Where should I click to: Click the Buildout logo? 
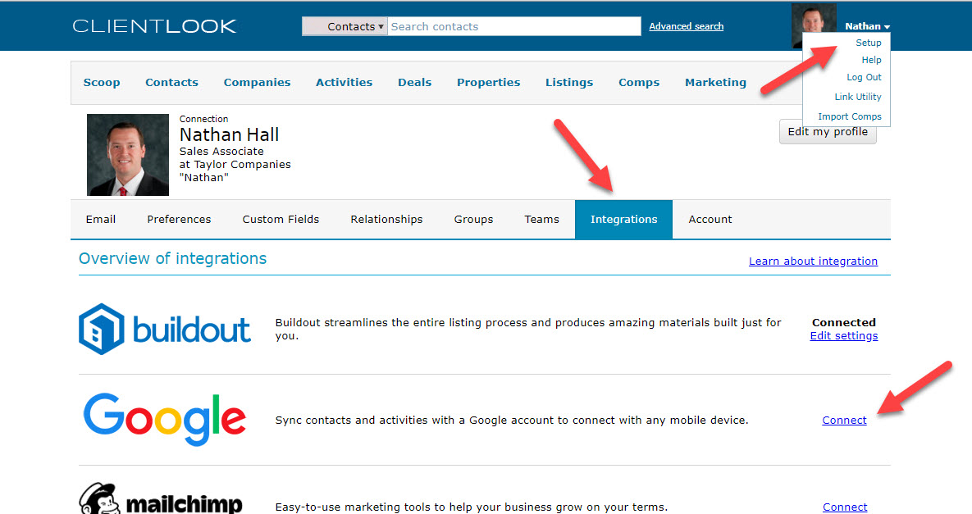pos(165,329)
